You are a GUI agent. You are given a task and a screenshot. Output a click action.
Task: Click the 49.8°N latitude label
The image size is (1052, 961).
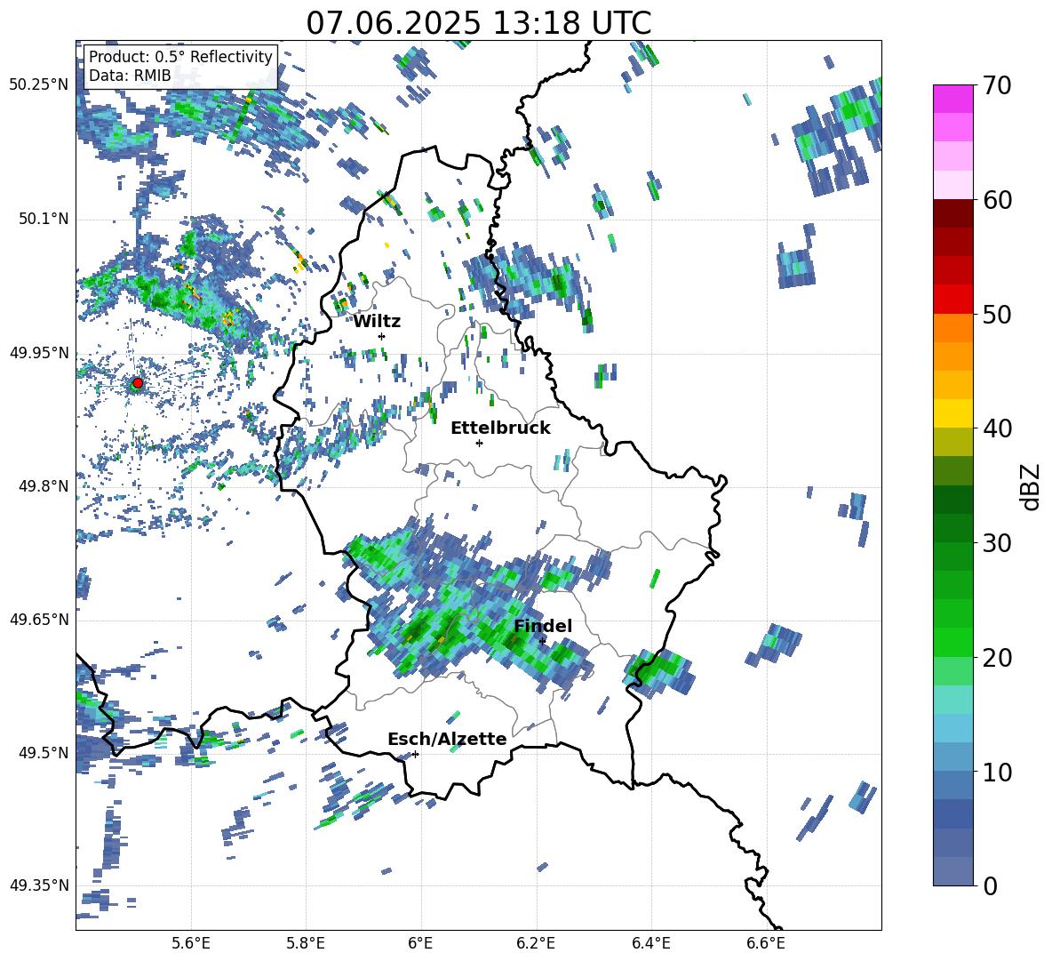point(45,486)
